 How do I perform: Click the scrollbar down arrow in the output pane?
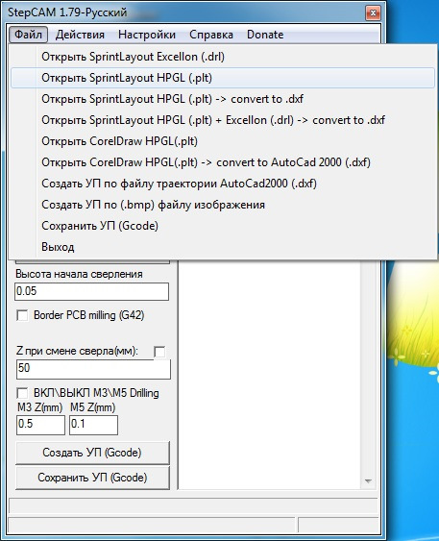[x=368, y=481]
